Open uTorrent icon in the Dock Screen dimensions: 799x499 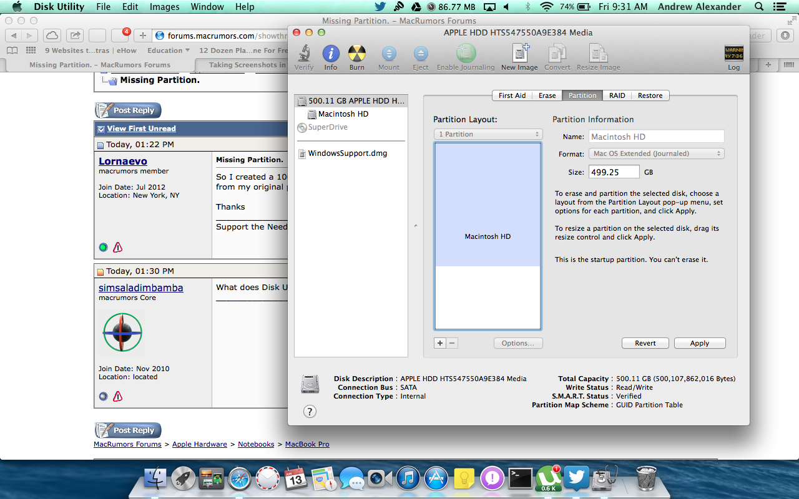pyautogui.click(x=548, y=478)
